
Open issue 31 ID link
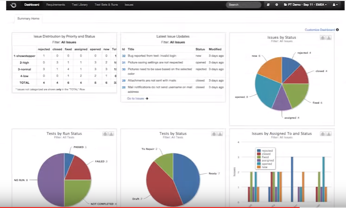124,62
